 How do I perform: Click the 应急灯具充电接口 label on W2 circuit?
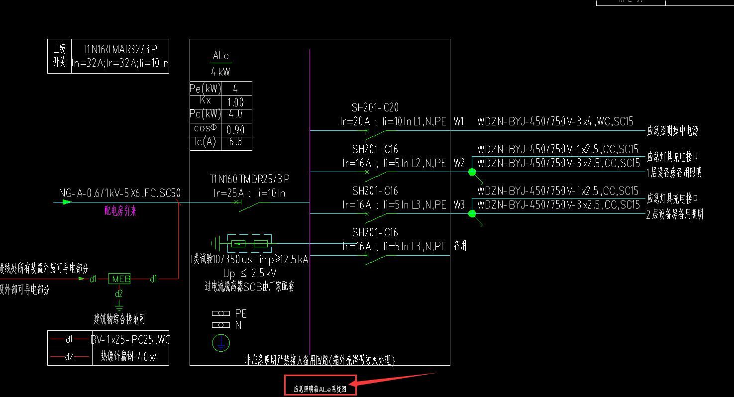click(673, 157)
